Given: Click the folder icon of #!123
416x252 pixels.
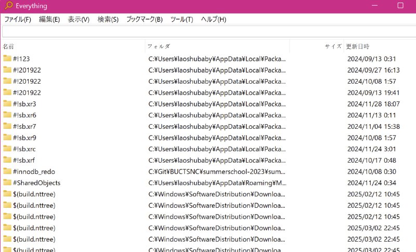Looking at the screenshot, I should coord(7,58).
